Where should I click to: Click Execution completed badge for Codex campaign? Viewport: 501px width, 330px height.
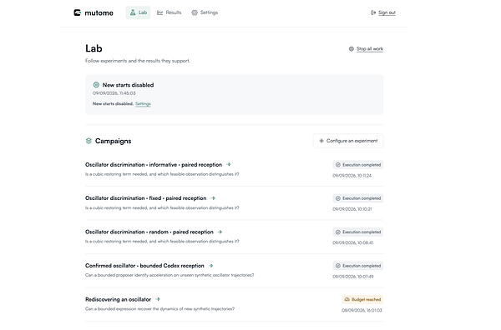point(358,266)
